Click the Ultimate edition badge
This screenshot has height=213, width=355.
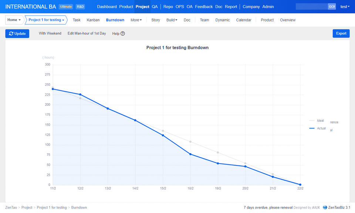(66, 7)
